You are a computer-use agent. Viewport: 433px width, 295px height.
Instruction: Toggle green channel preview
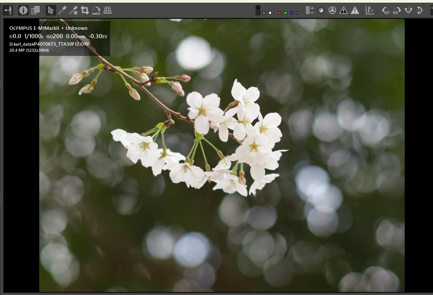[x=286, y=13]
